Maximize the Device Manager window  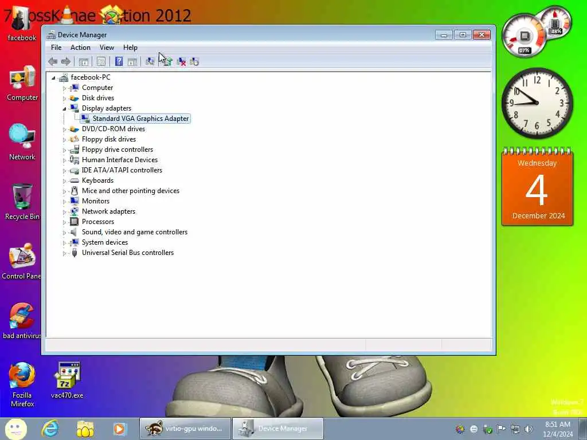(463, 35)
